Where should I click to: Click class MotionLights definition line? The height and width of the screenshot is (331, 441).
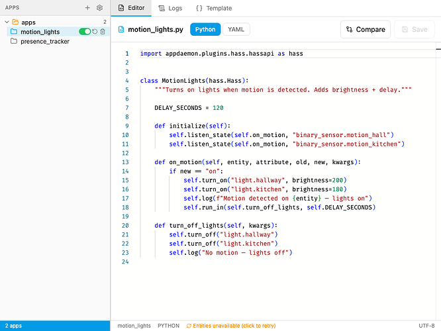tap(194, 81)
